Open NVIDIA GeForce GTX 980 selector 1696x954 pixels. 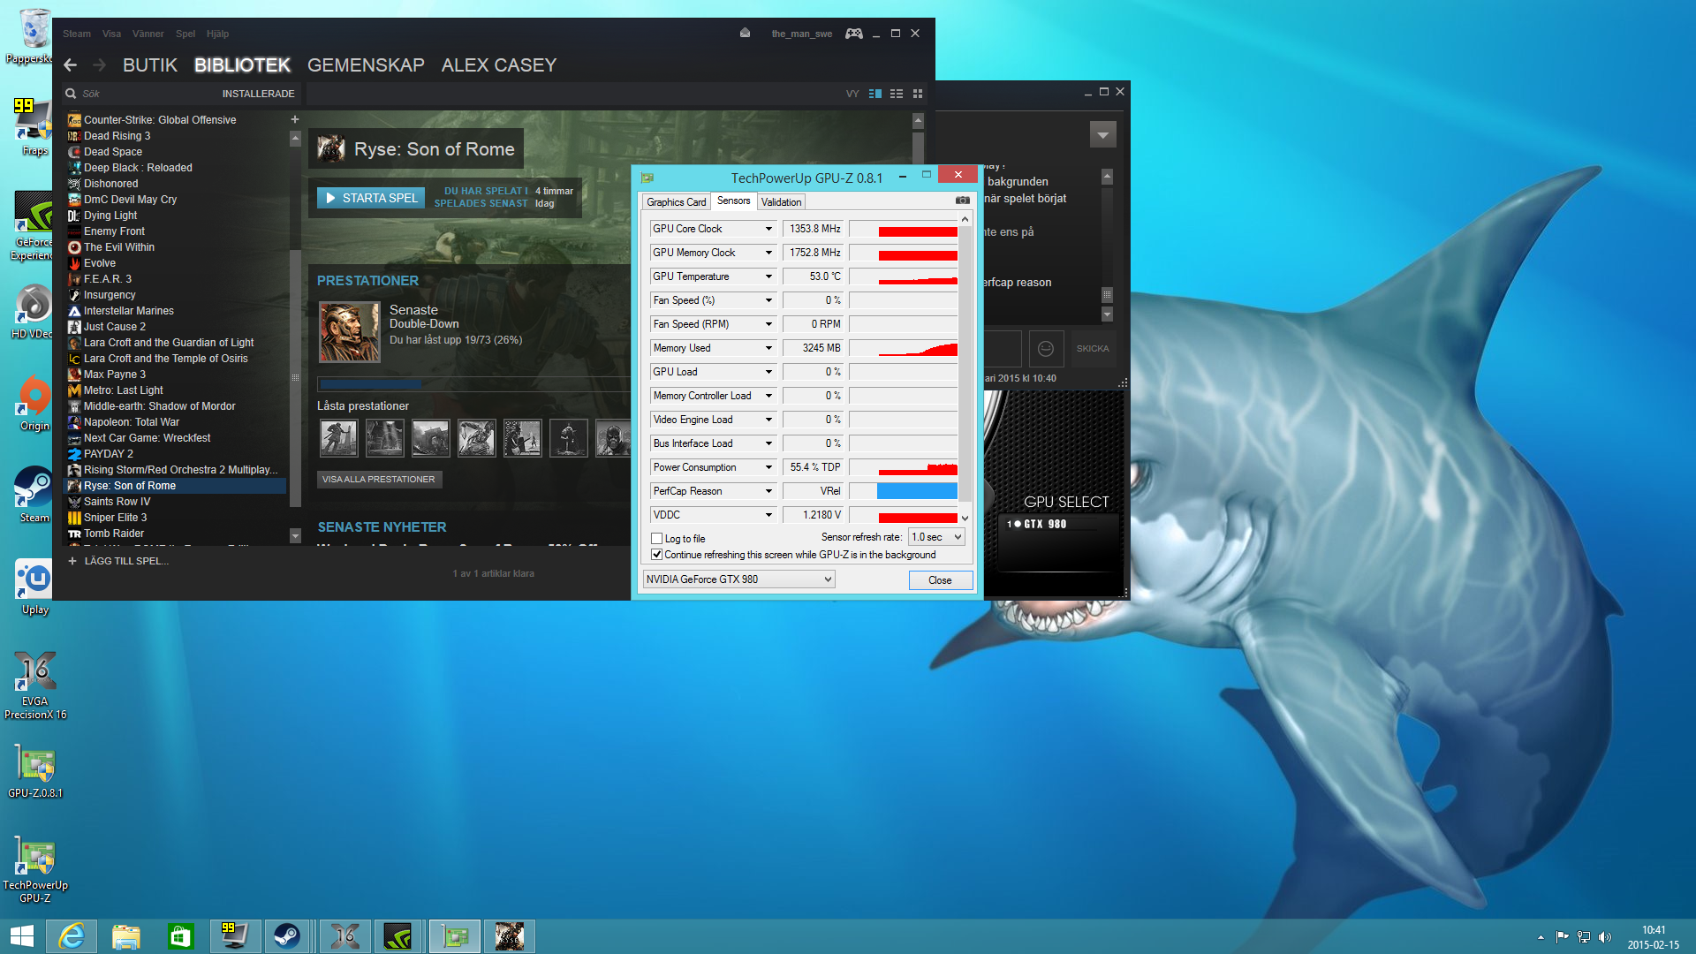[x=738, y=579]
